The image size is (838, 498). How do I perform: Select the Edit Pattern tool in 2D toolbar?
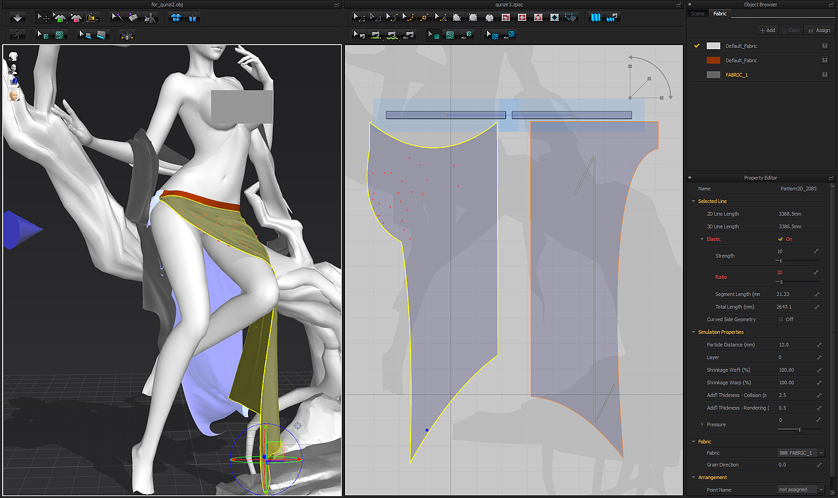(359, 18)
